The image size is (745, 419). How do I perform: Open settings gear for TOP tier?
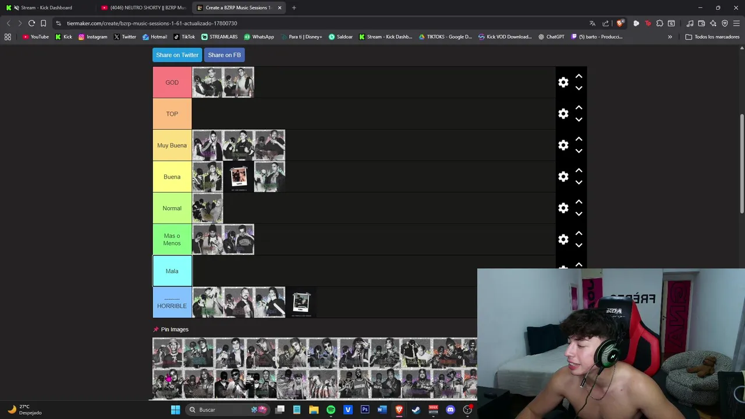pos(563,114)
